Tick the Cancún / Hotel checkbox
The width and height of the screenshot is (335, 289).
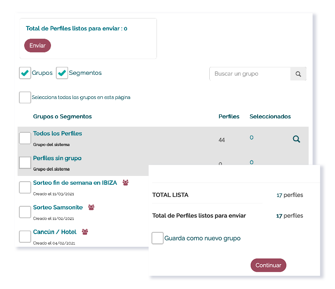point(25,237)
